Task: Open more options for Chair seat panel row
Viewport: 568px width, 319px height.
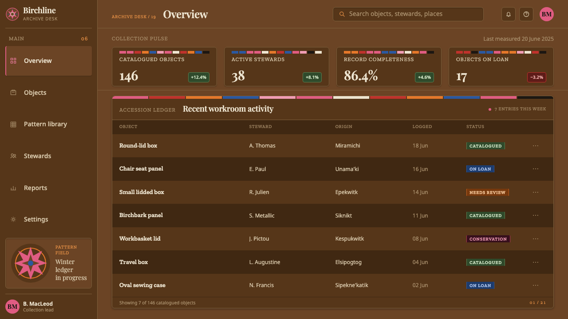Action: [536, 169]
